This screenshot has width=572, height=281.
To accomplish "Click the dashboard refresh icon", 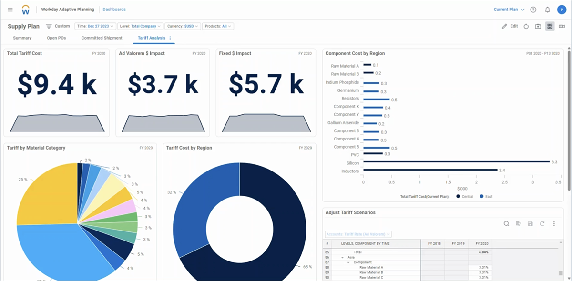I will [526, 26].
